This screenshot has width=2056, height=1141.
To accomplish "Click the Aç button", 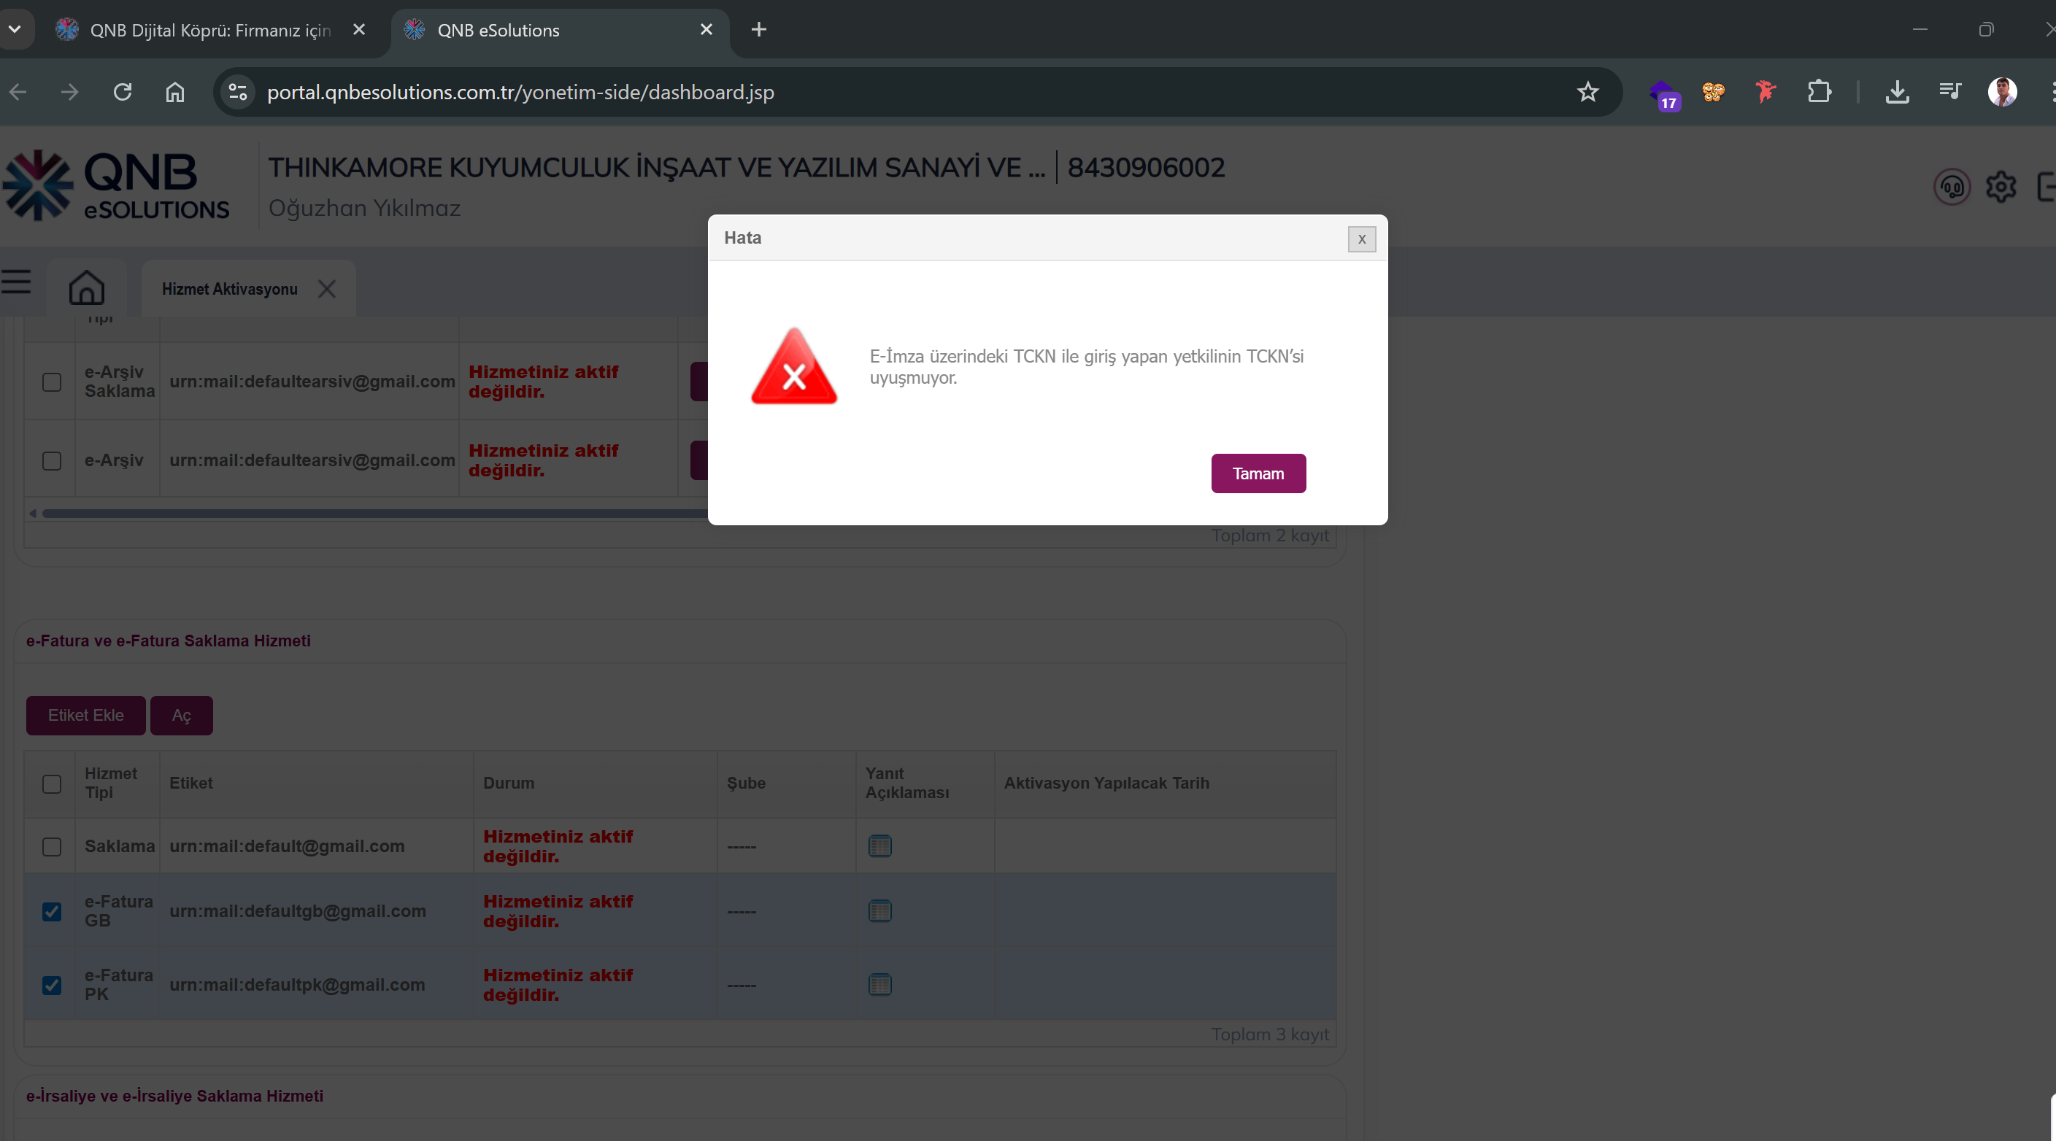I will point(181,715).
